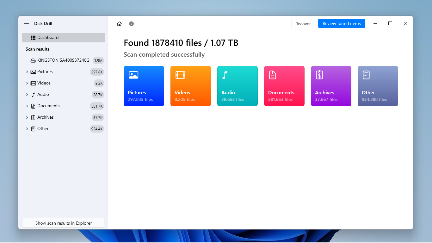Click the scan status checkmark icon
The height and width of the screenshot is (243, 432).
pyautogui.click(x=132, y=24)
